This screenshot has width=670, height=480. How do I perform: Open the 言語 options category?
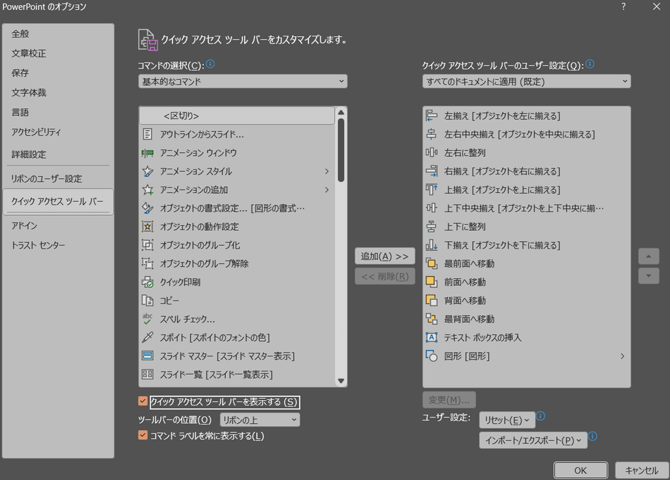pyautogui.click(x=58, y=112)
